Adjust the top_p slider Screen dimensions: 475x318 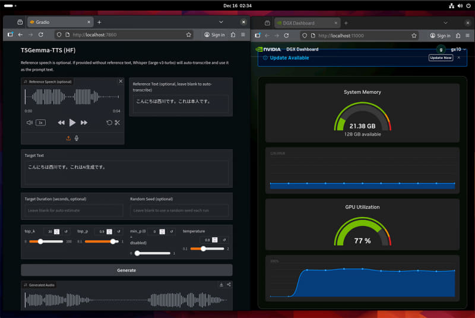click(x=102, y=241)
